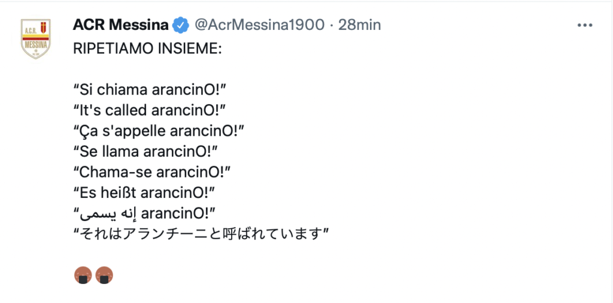The image size is (613, 303).
Task: Click the English line "It's called arancinO!"
Action: (151, 110)
